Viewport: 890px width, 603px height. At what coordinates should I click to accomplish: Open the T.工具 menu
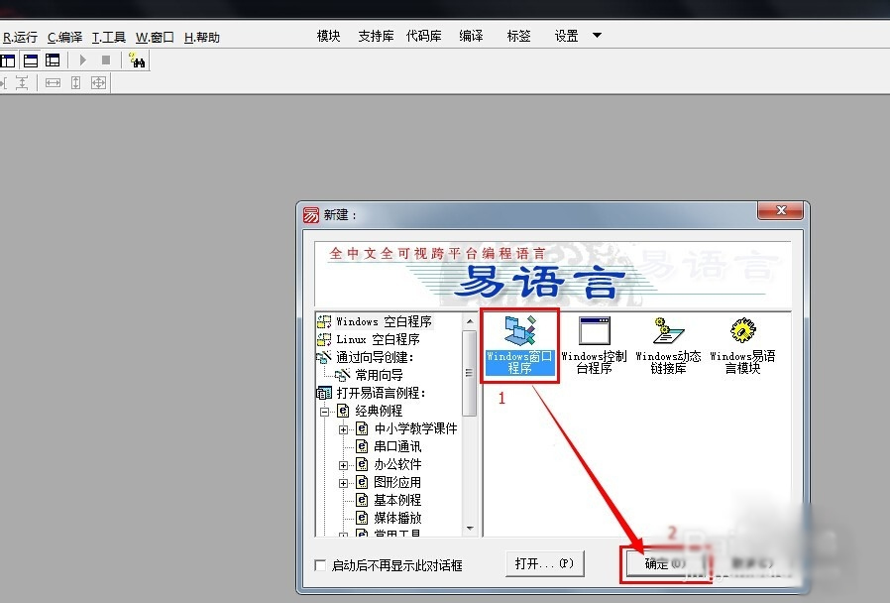pyautogui.click(x=109, y=38)
